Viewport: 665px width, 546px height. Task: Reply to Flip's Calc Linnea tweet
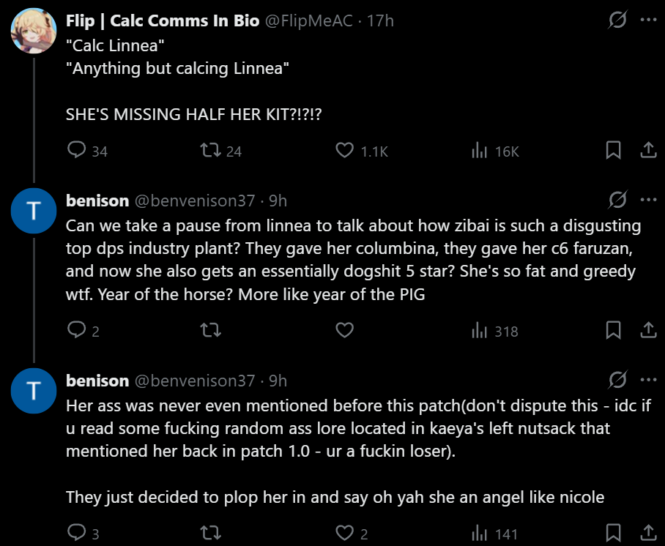point(77,151)
